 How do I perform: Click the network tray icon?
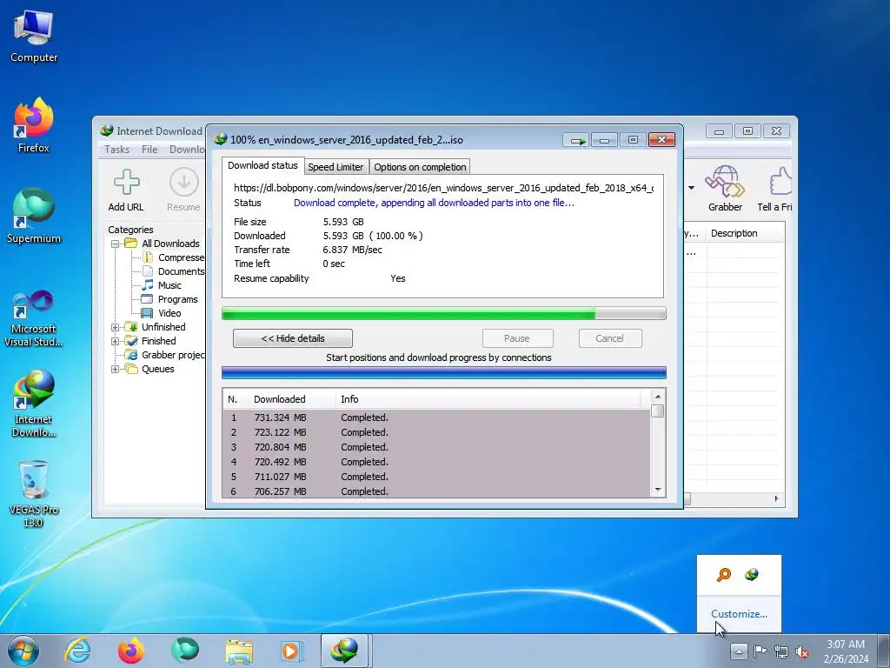[x=781, y=651]
